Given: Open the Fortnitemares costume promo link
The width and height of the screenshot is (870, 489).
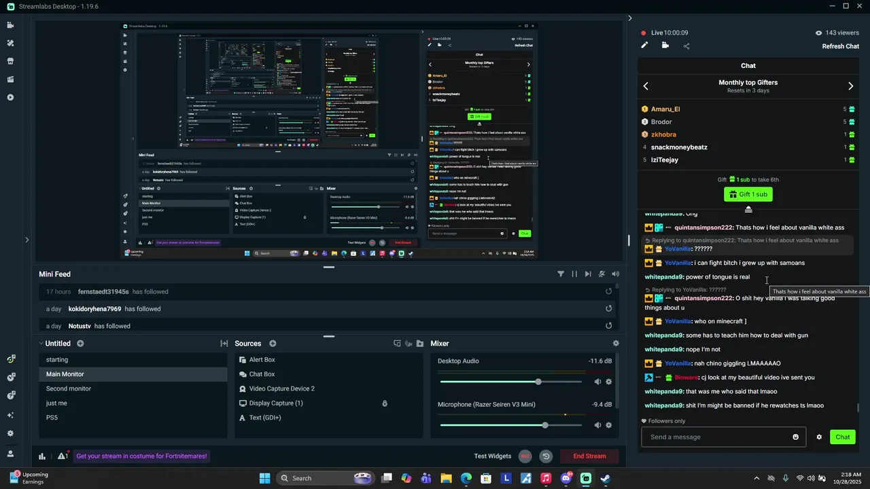Looking at the screenshot, I should [141, 456].
